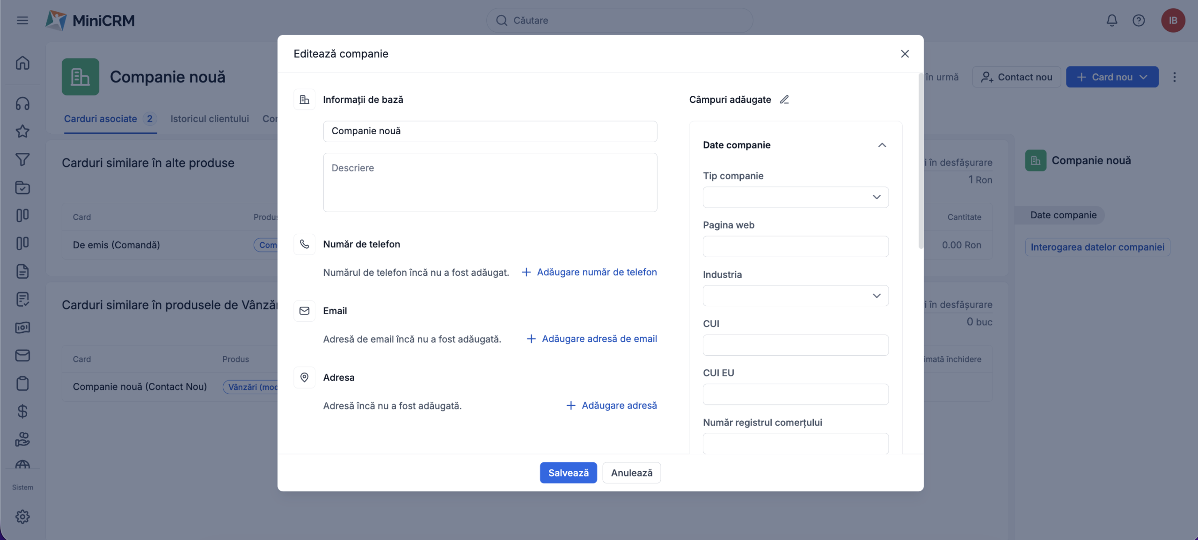Open the funnel filter icon in the sidebar
The image size is (1198, 540).
point(22,159)
